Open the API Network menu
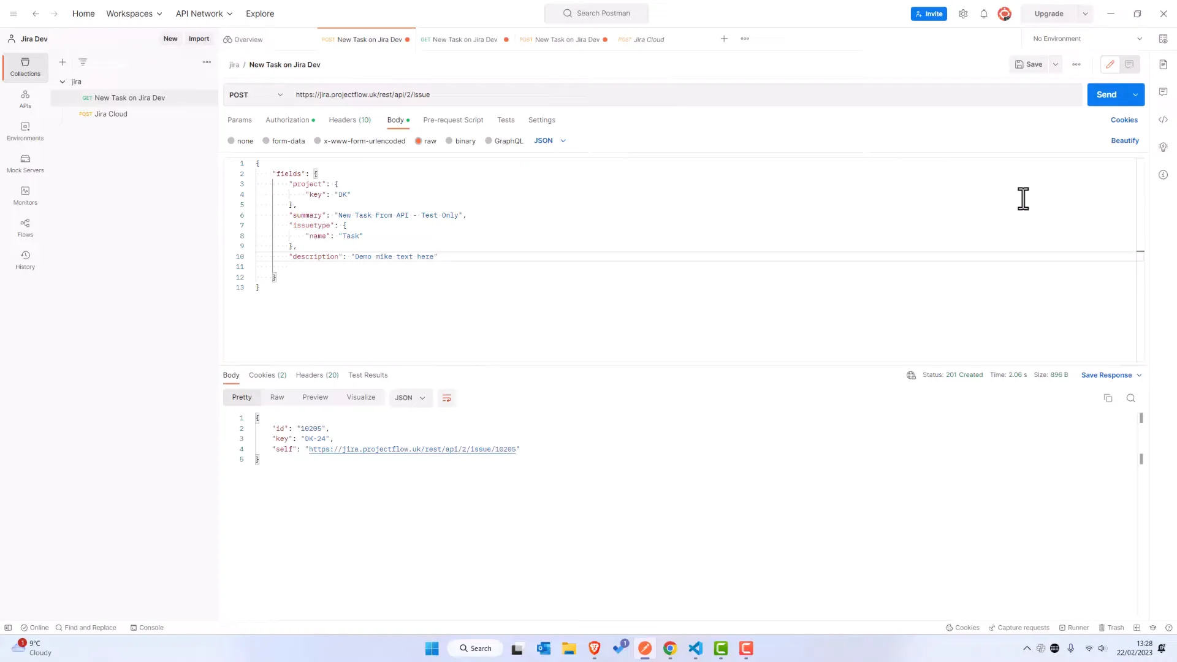 [204, 13]
